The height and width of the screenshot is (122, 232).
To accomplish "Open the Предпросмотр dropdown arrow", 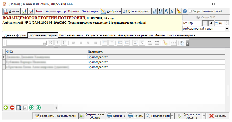I will pyautogui.click(x=172, y=116).
